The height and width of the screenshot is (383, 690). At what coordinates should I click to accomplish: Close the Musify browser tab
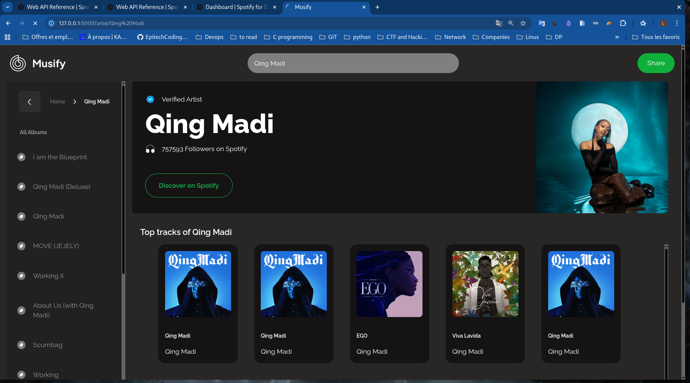point(364,7)
